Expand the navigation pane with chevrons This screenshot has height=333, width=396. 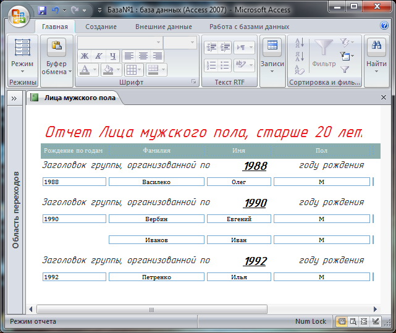pos(14,98)
